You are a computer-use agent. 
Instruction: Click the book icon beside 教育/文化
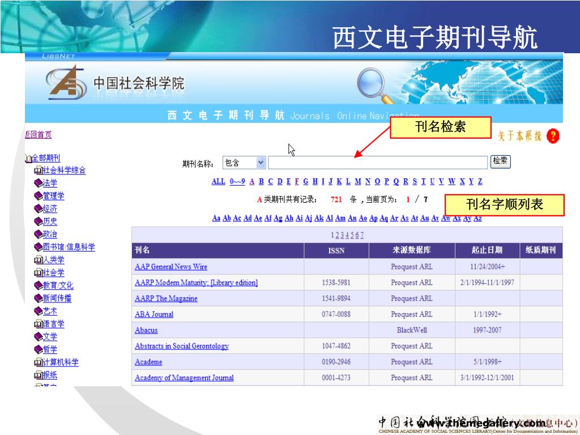(x=38, y=285)
